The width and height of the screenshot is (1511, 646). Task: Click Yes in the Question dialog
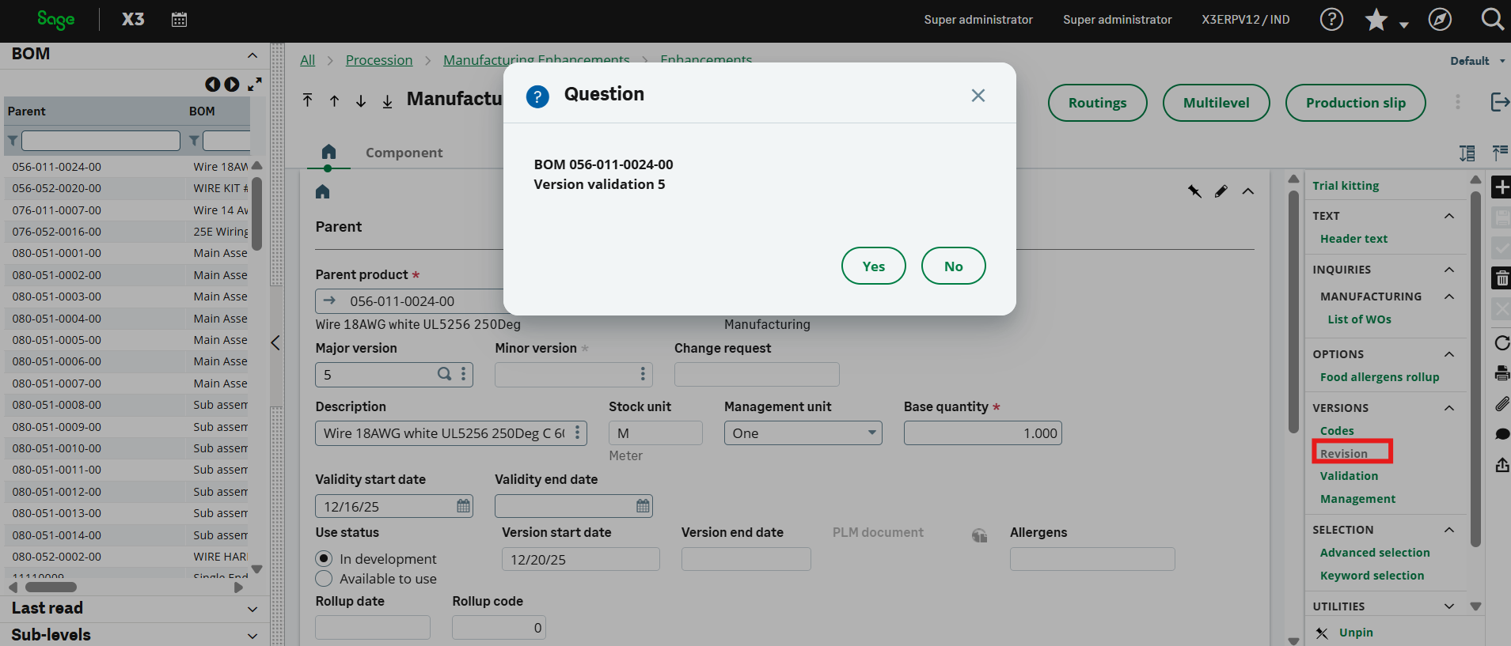point(873,266)
